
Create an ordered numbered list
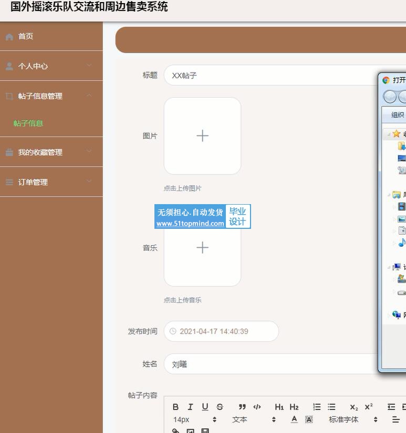tap(317, 407)
